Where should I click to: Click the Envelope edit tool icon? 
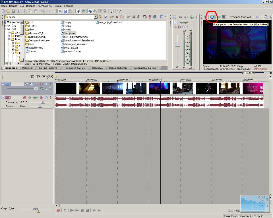click(x=95, y=11)
